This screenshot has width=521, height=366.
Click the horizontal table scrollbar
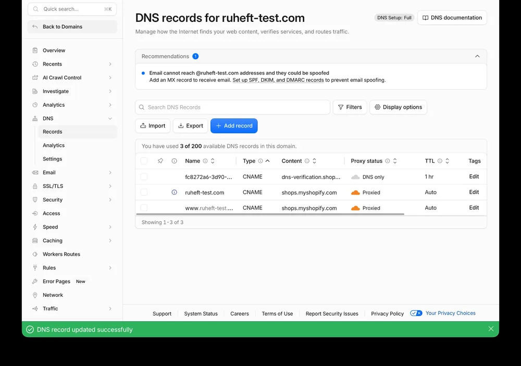point(270,214)
